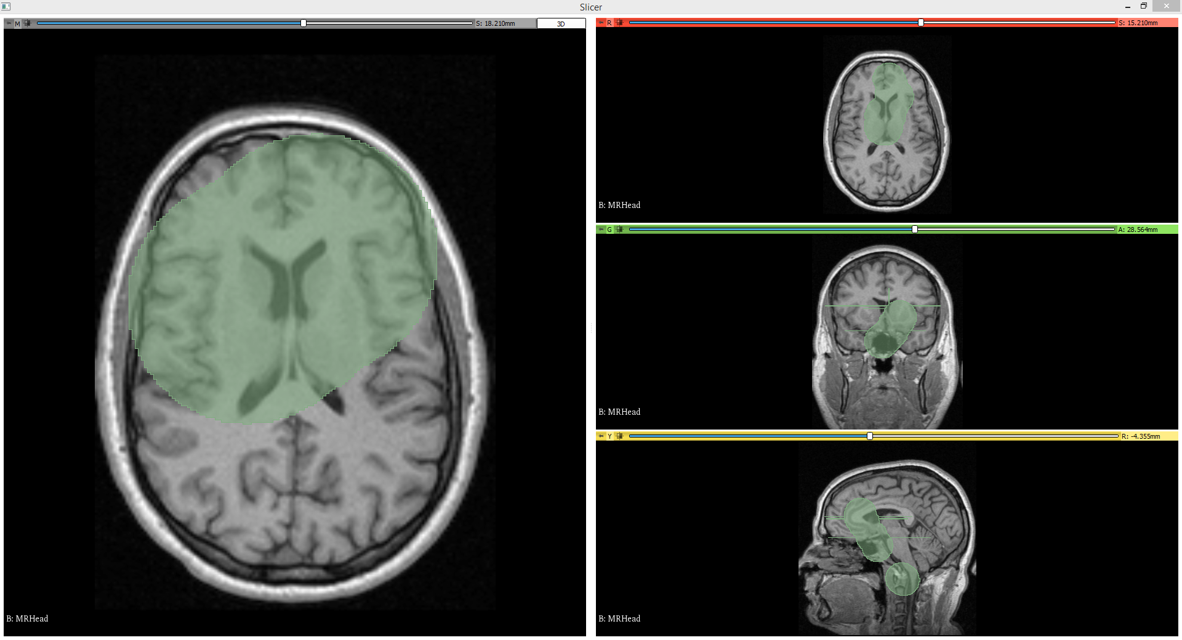This screenshot has height=640, width=1182.
Task: Click the view link icon beside the R label
Action: [619, 22]
